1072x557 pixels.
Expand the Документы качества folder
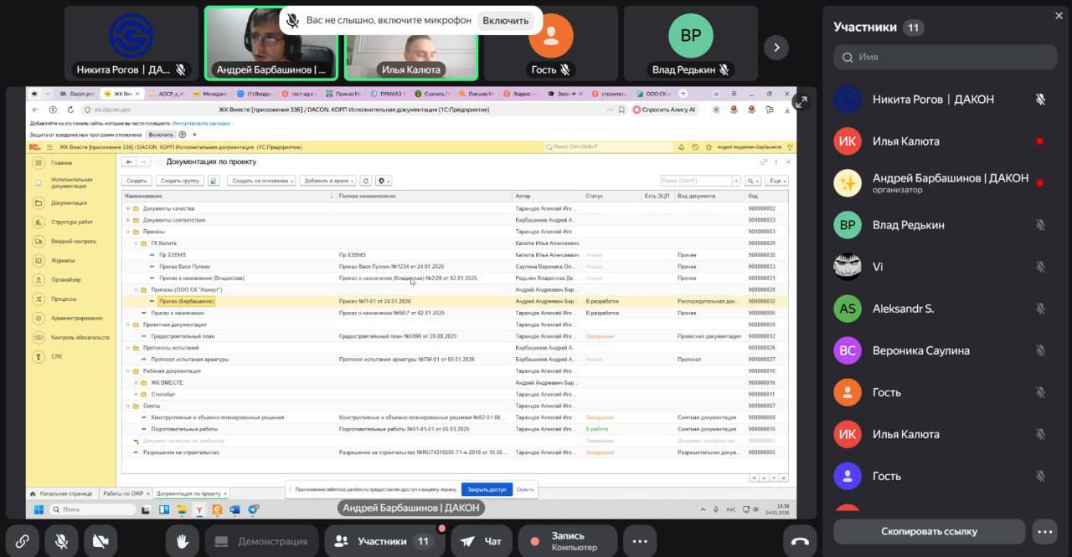pos(128,208)
